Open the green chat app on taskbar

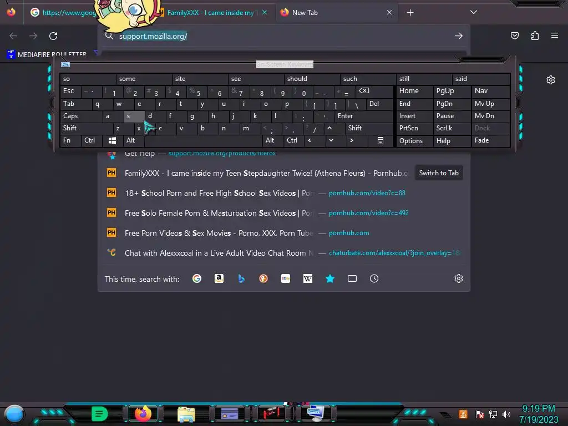pyautogui.click(x=99, y=414)
